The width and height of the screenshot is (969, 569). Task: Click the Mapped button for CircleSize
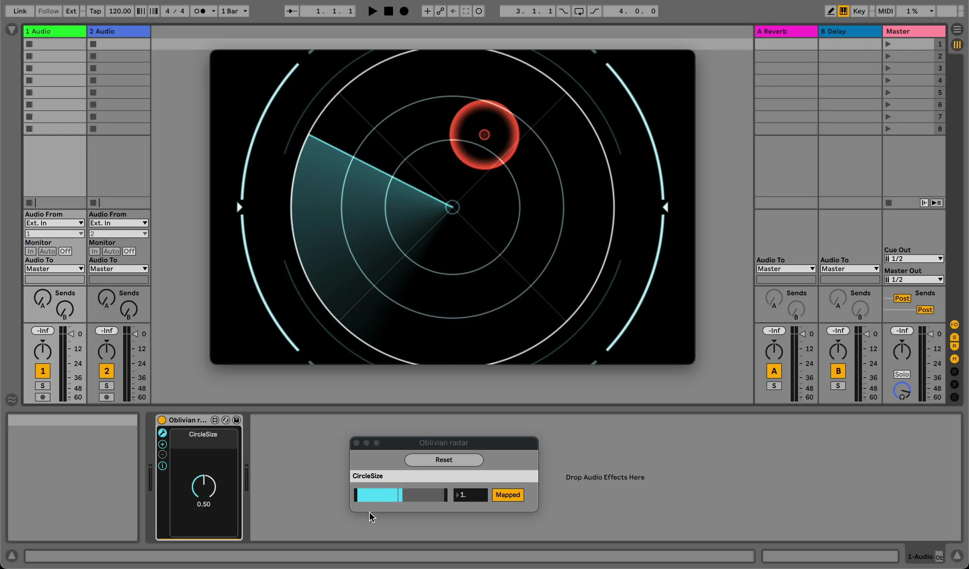(x=508, y=495)
